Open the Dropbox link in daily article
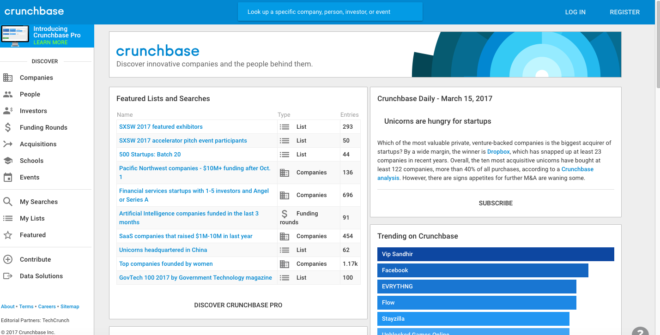The width and height of the screenshot is (660, 335). pos(498,151)
